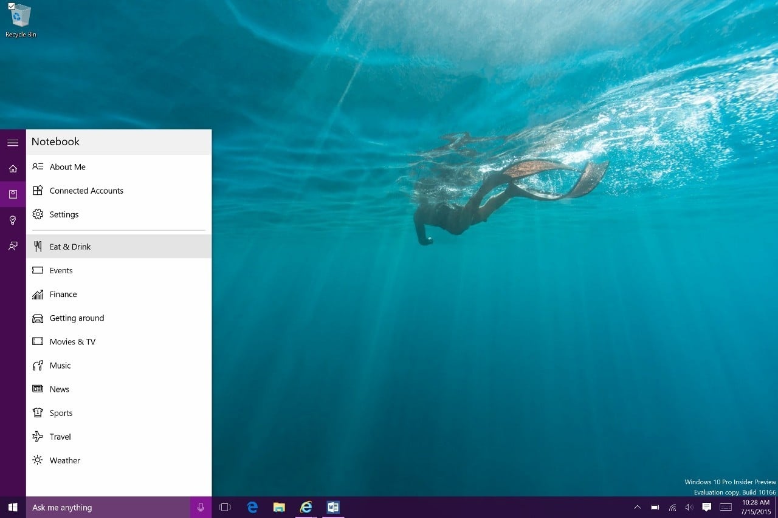Viewport: 778px width, 518px height.
Task: Open the volume control in the tray
Action: pos(689,507)
